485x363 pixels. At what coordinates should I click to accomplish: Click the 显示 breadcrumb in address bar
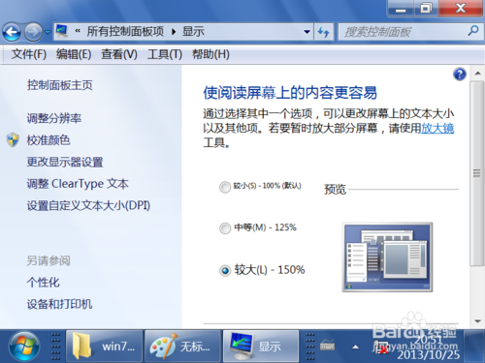coord(193,31)
